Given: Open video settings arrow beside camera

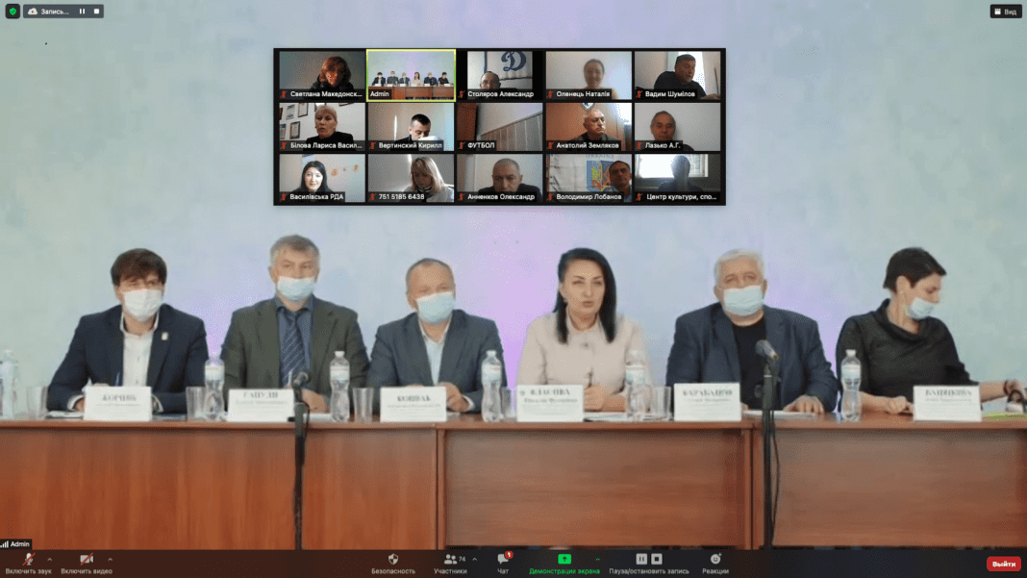Looking at the screenshot, I should [x=110, y=559].
